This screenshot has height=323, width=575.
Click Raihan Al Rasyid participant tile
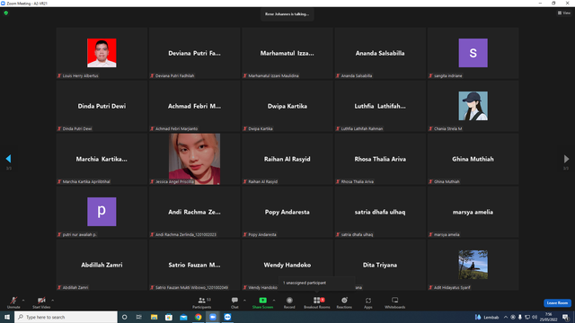click(x=287, y=159)
